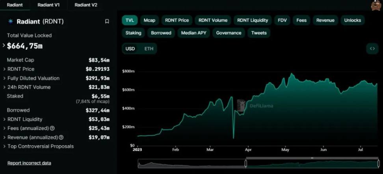Enable the RDNT Liquidity chart metric
383x174 pixels.
(x=253, y=20)
